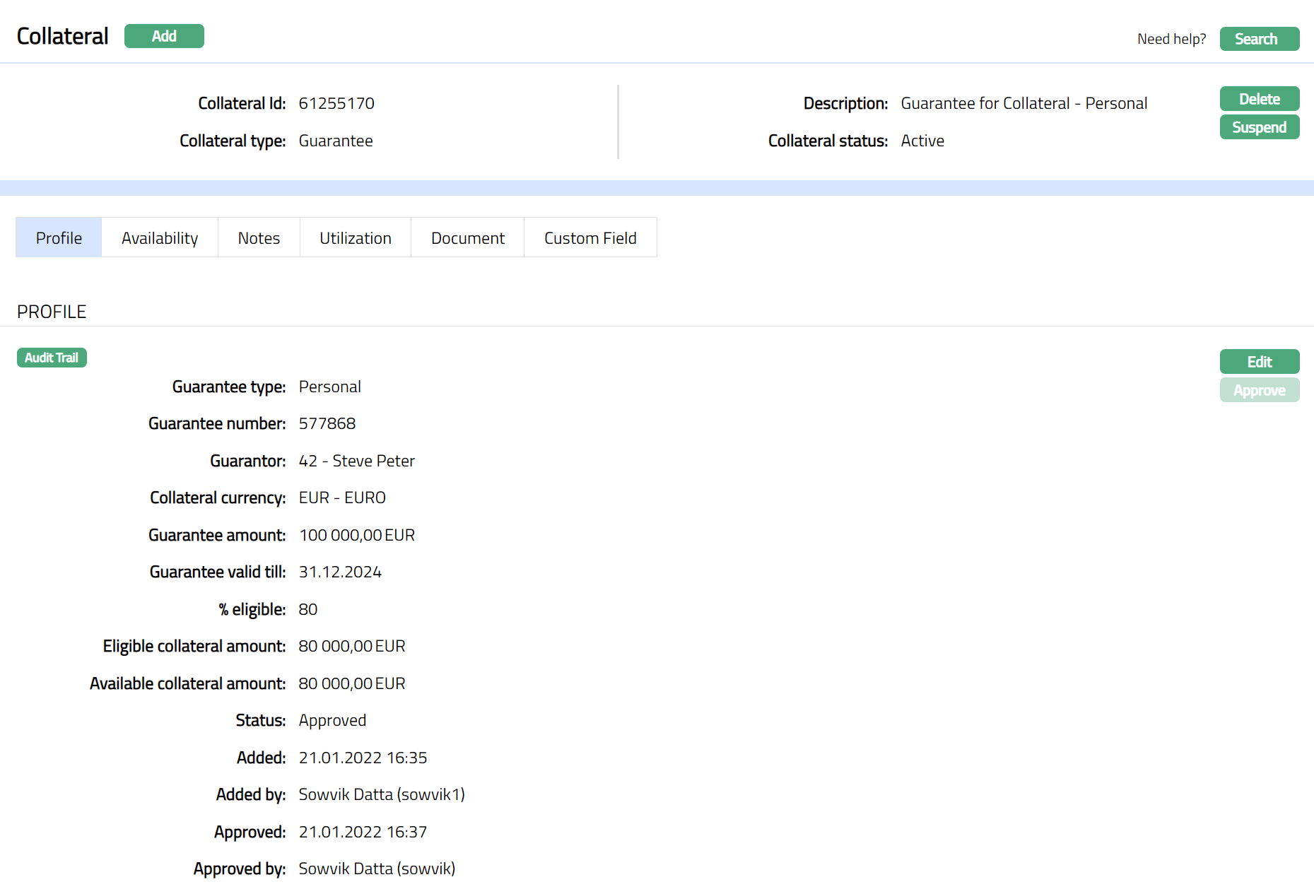Image resolution: width=1314 pixels, height=894 pixels.
Task: Click the Add collateral button
Action: click(164, 36)
